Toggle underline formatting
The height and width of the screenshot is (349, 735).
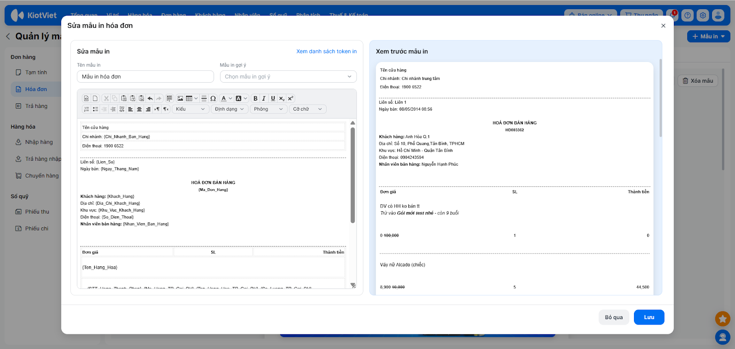(x=273, y=98)
